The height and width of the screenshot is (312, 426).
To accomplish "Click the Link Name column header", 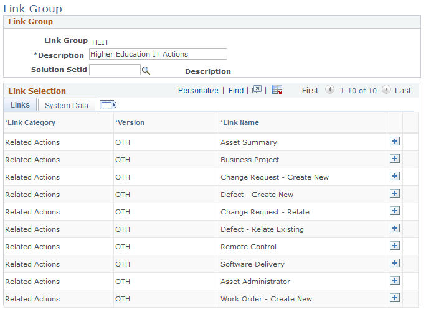I will click(240, 122).
